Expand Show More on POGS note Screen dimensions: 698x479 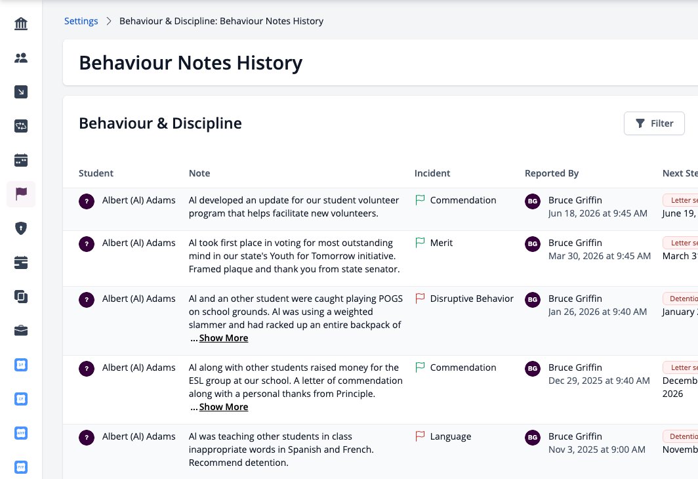click(224, 338)
